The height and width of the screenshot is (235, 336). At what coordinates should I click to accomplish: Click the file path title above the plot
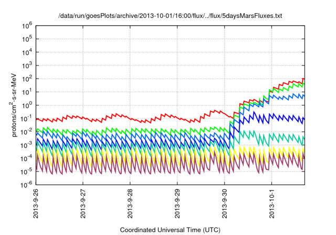tap(170, 16)
